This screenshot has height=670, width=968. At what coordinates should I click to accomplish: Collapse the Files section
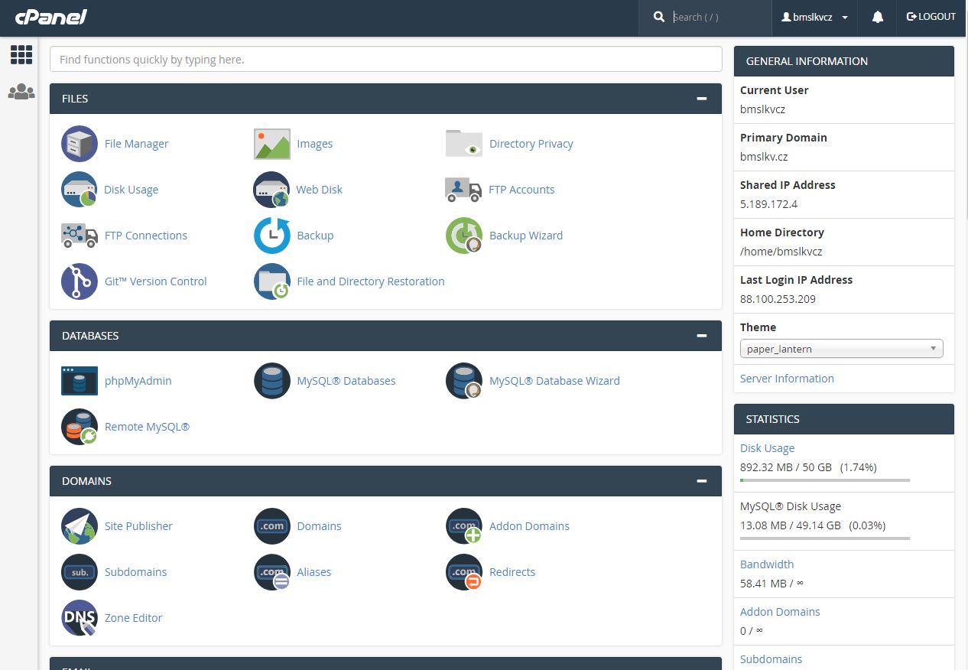click(701, 99)
